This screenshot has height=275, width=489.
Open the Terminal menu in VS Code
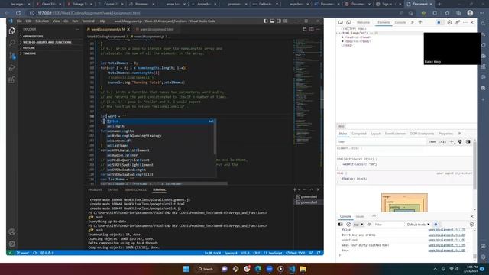(89, 21)
